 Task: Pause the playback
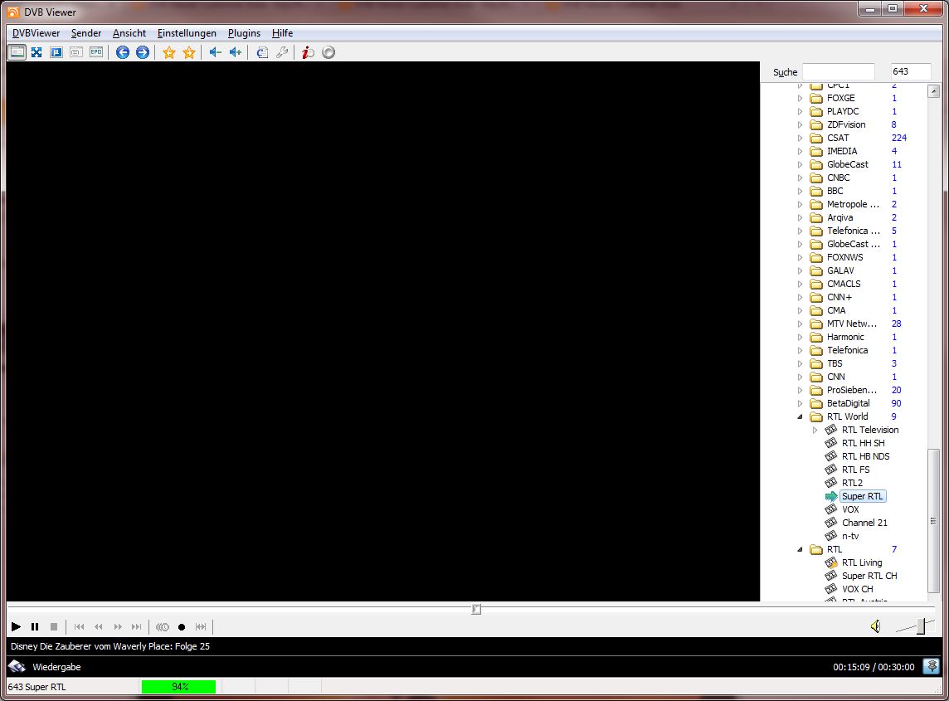tap(35, 626)
